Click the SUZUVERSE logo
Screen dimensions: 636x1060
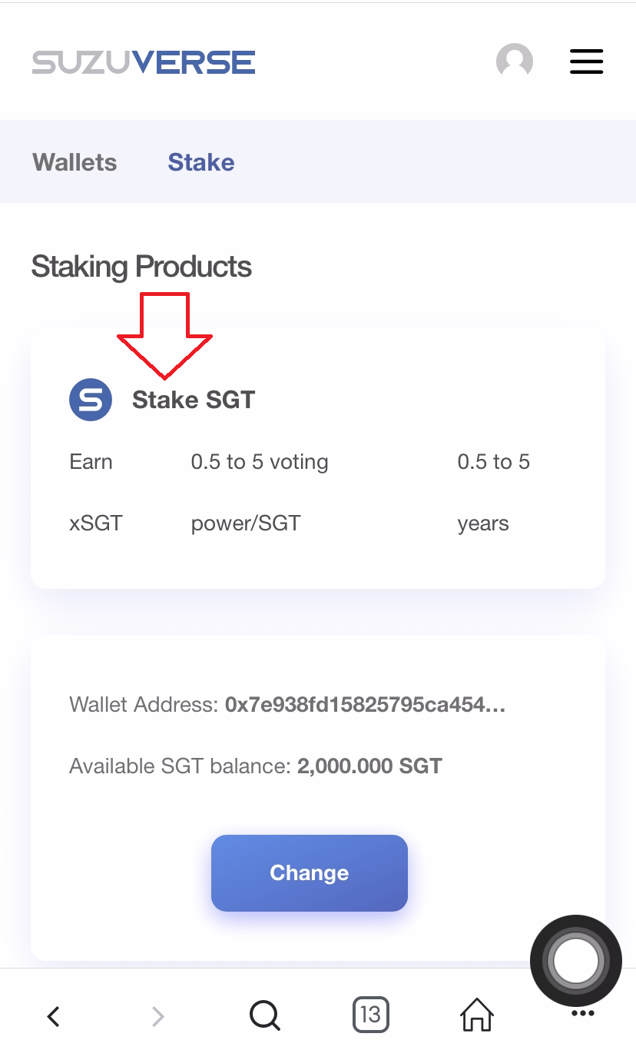144,62
